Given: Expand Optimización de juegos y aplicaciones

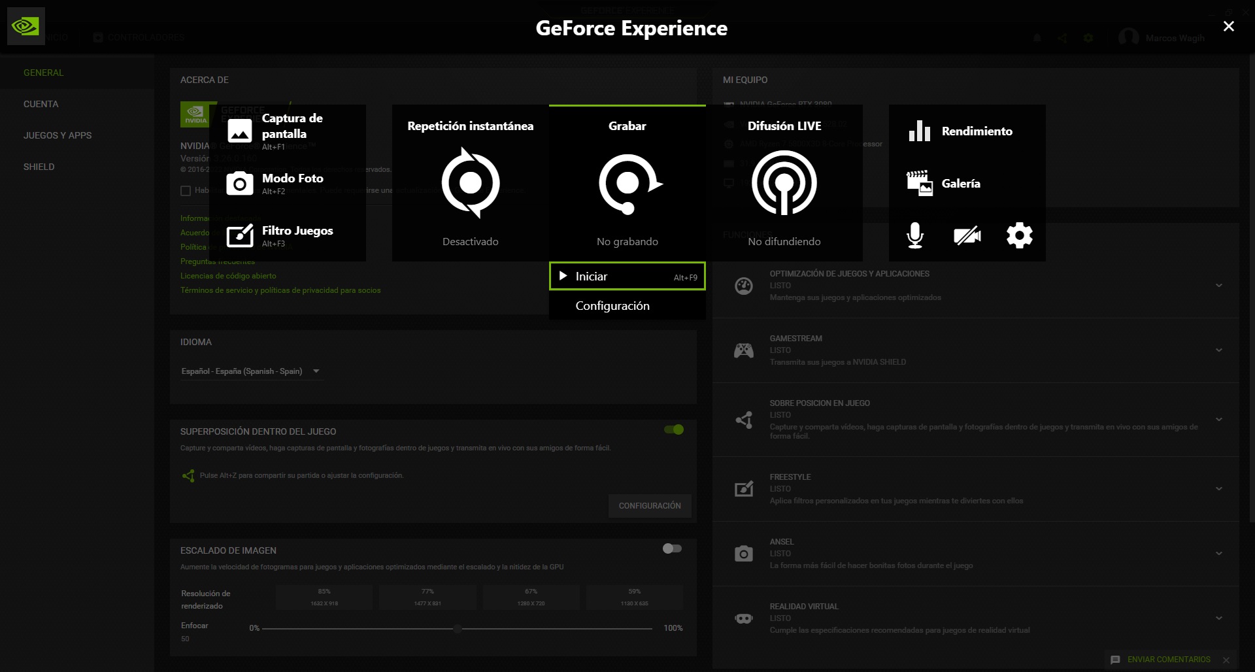Looking at the screenshot, I should pyautogui.click(x=1218, y=285).
